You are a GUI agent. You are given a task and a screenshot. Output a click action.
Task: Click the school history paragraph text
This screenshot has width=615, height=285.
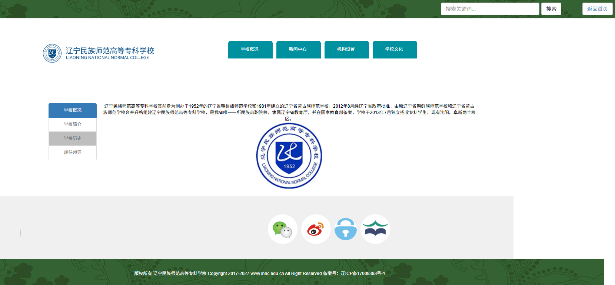tap(289, 113)
